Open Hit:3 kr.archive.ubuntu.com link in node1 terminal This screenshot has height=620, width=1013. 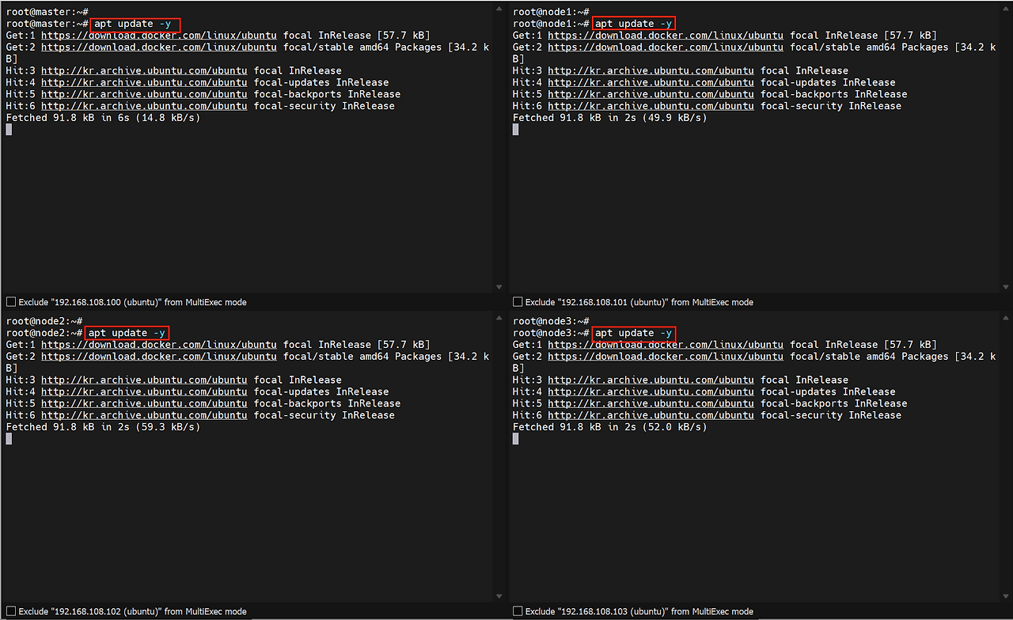point(651,71)
